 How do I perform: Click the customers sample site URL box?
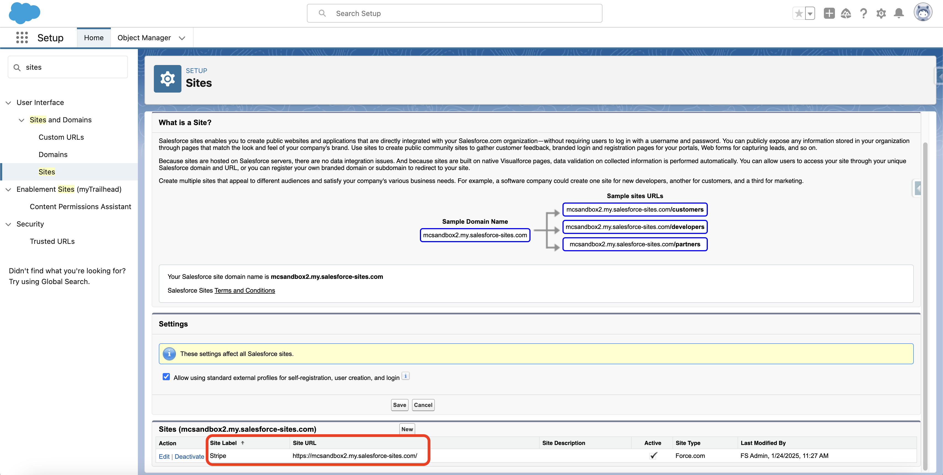pos(635,209)
